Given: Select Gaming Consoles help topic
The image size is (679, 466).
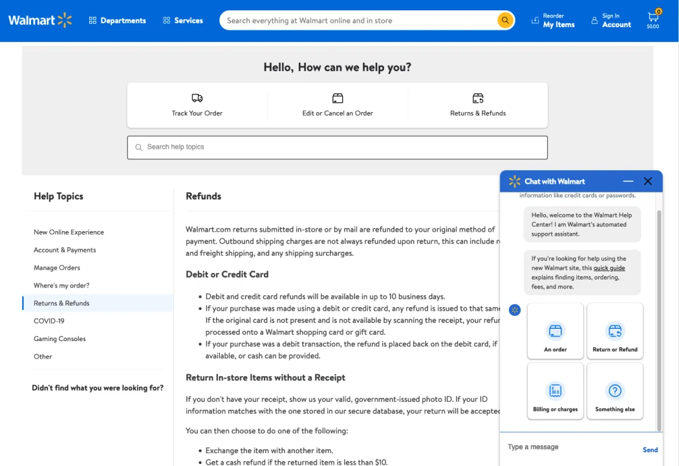Looking at the screenshot, I should 59,339.
